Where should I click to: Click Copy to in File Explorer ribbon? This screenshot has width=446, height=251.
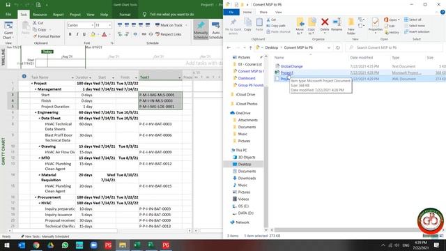point(312,26)
